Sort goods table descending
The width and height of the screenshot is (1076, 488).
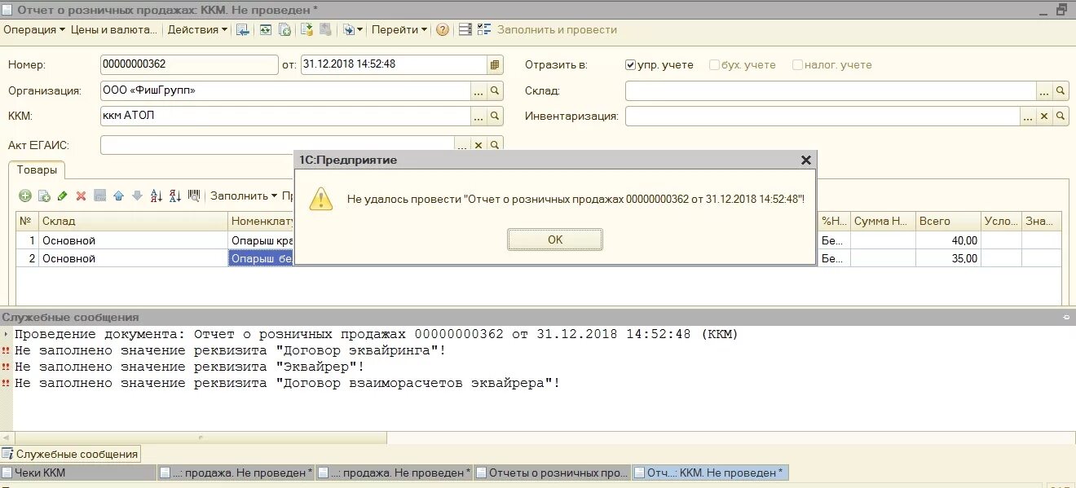tap(175, 196)
